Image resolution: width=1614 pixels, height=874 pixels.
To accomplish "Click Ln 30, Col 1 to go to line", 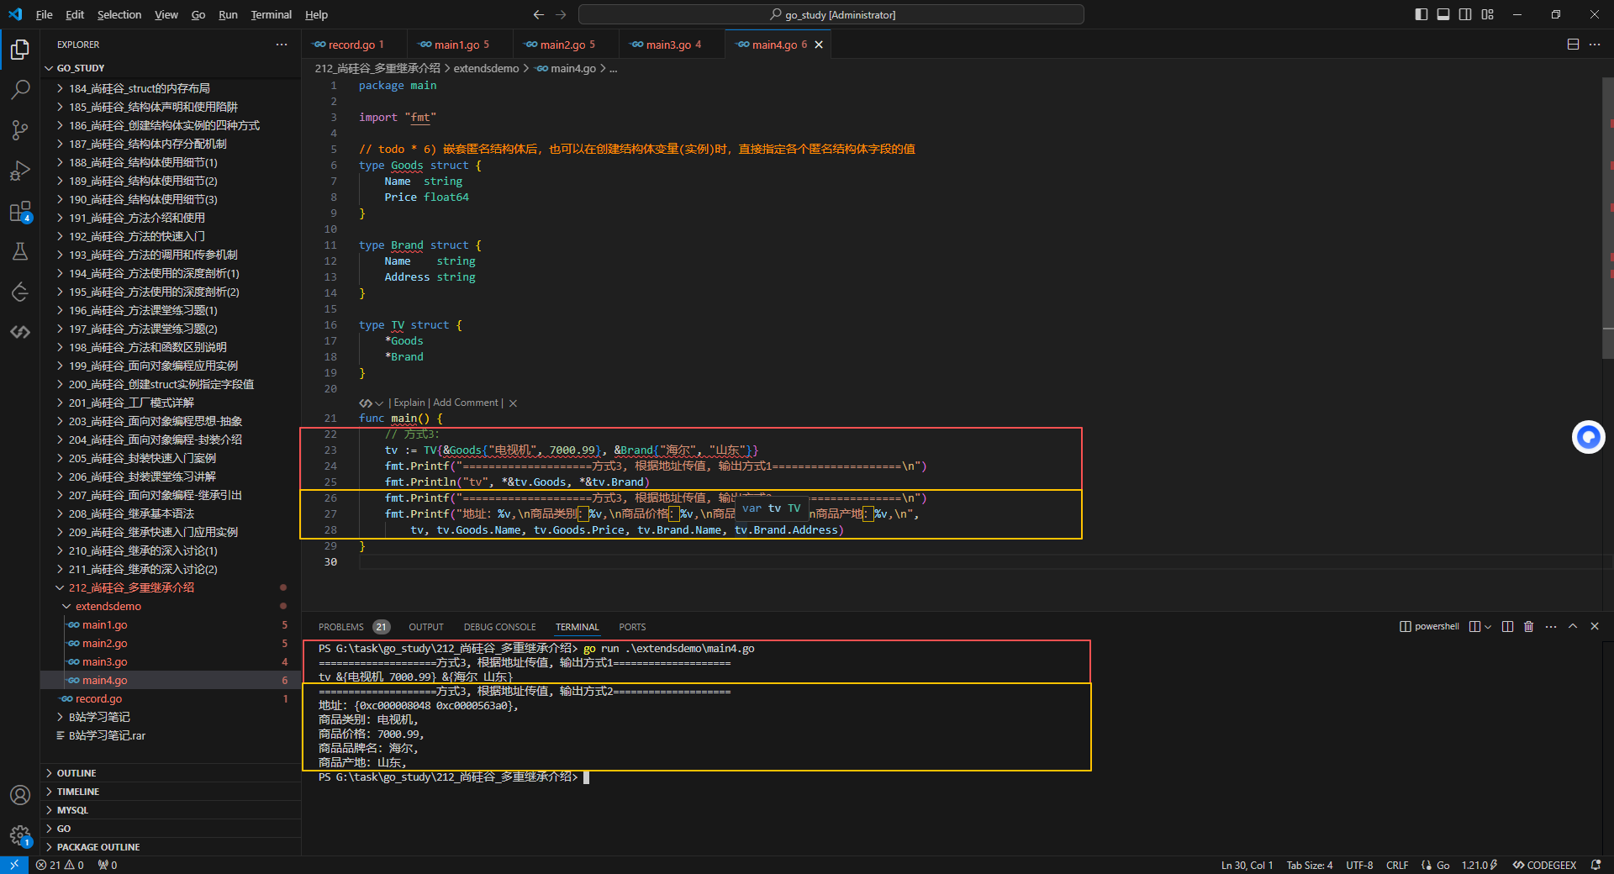I will pyautogui.click(x=1247, y=865).
